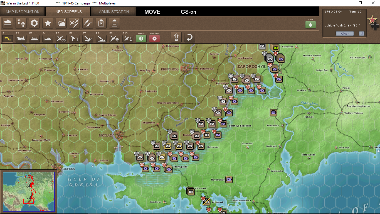Select F2 rail movement mode
This screenshot has width=380, height=214.
(x=21, y=39)
